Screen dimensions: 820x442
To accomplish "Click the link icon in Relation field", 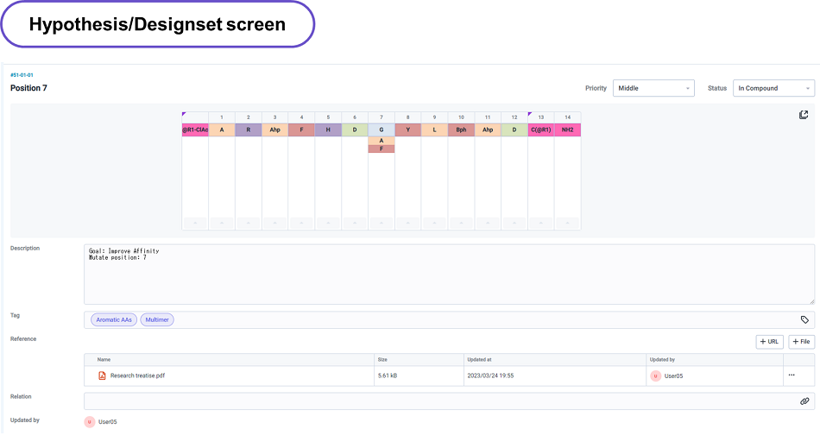I will [804, 401].
